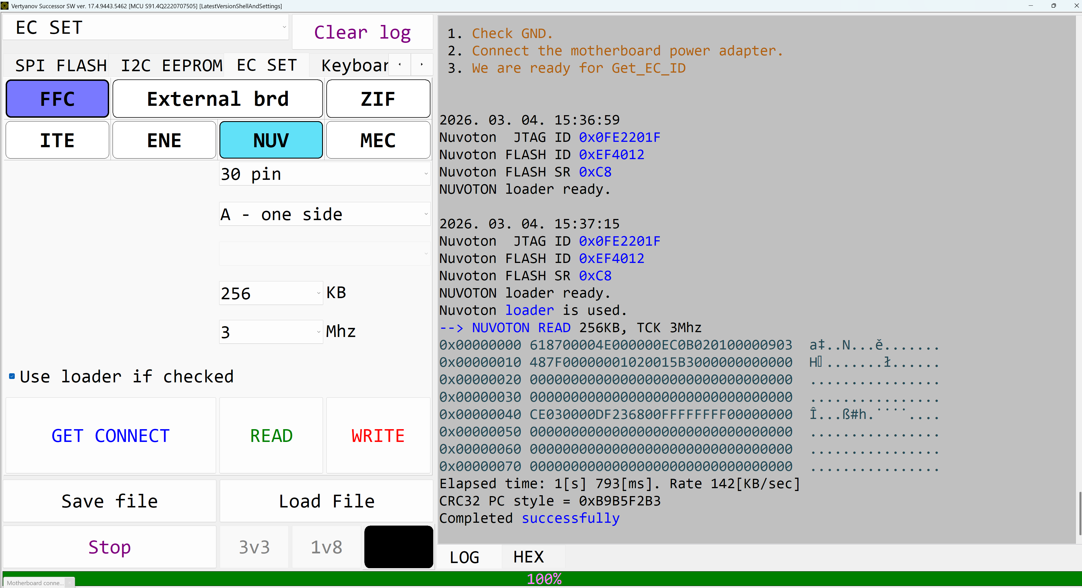Open the EC SET mode dropdown at top
Viewport: 1082px width, 588px height.
284,27
